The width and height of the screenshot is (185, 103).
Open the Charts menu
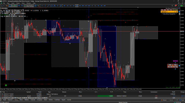click(x=18, y=3)
